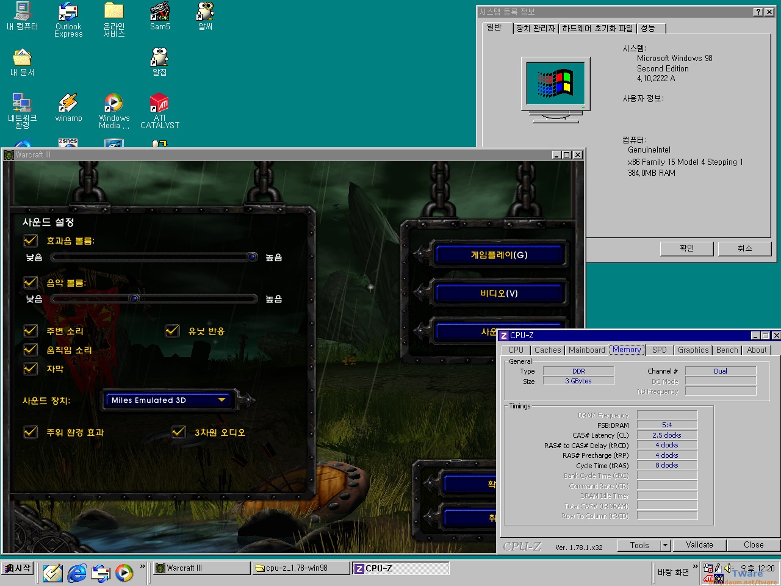Click the Warcraft III taskbar button
Screen dimensions: 781x586
tap(201, 568)
